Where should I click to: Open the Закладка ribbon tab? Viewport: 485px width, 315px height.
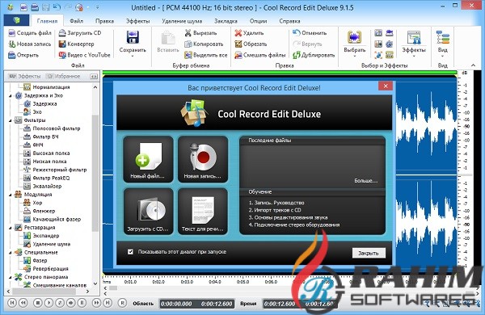click(x=226, y=21)
